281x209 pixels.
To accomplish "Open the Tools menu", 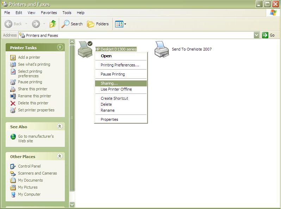I will coord(67,13).
